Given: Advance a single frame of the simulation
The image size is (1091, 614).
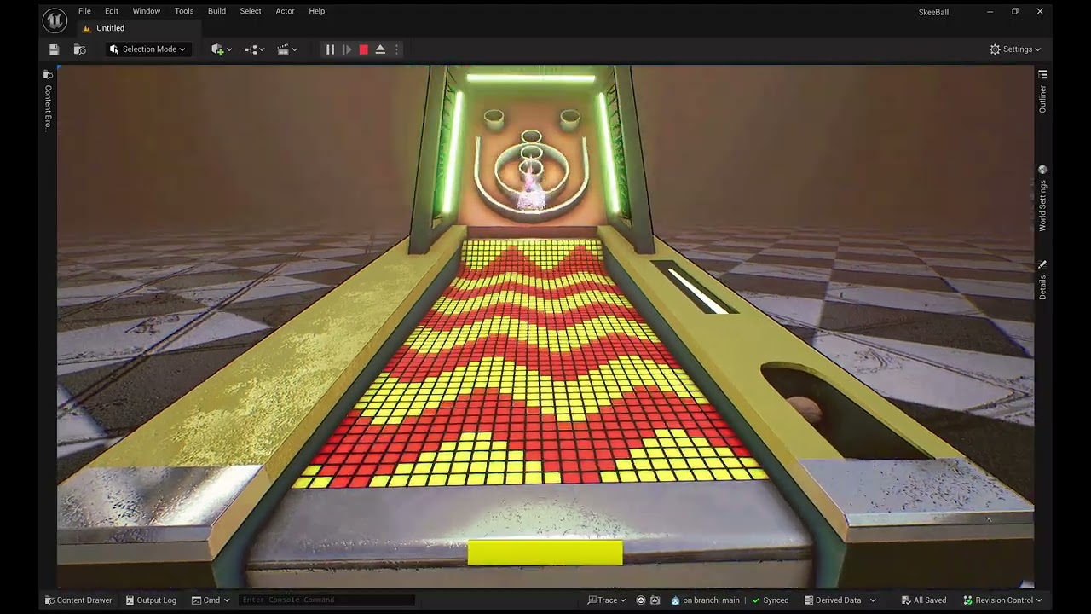Looking at the screenshot, I should [347, 49].
